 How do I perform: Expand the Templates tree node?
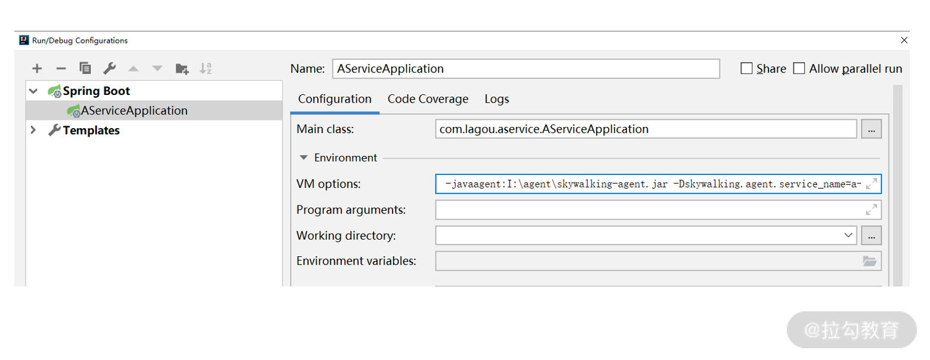34,130
